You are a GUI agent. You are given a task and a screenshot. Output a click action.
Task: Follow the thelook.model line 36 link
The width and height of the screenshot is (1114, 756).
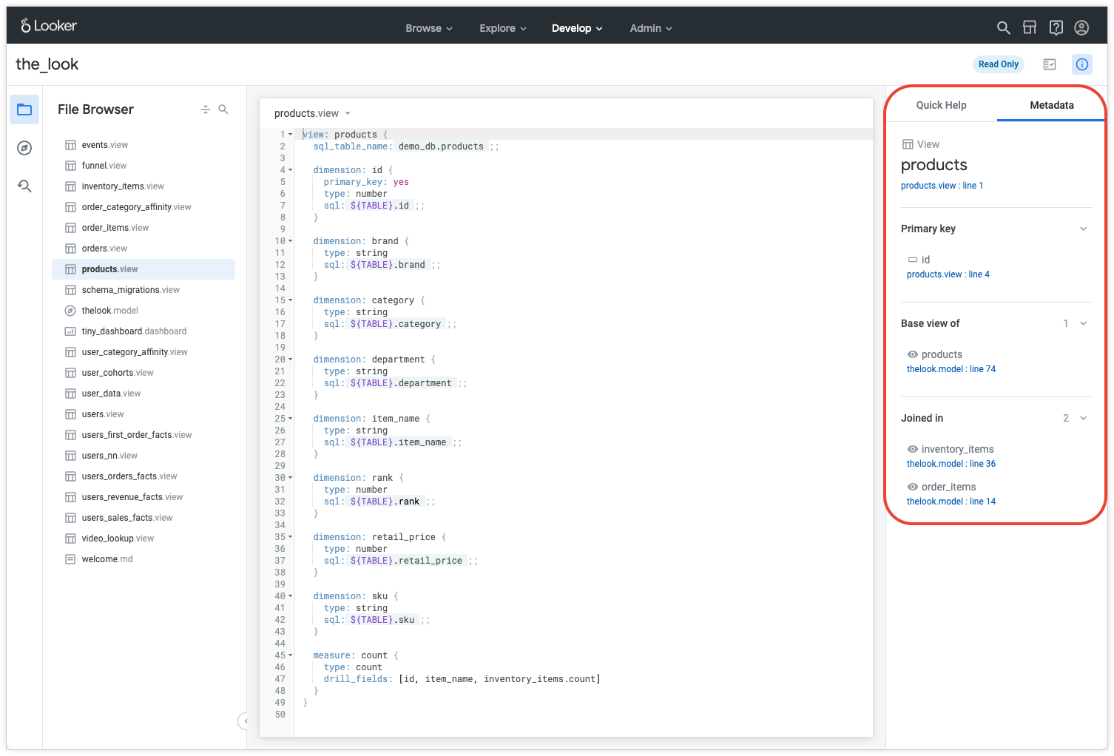[x=951, y=464]
